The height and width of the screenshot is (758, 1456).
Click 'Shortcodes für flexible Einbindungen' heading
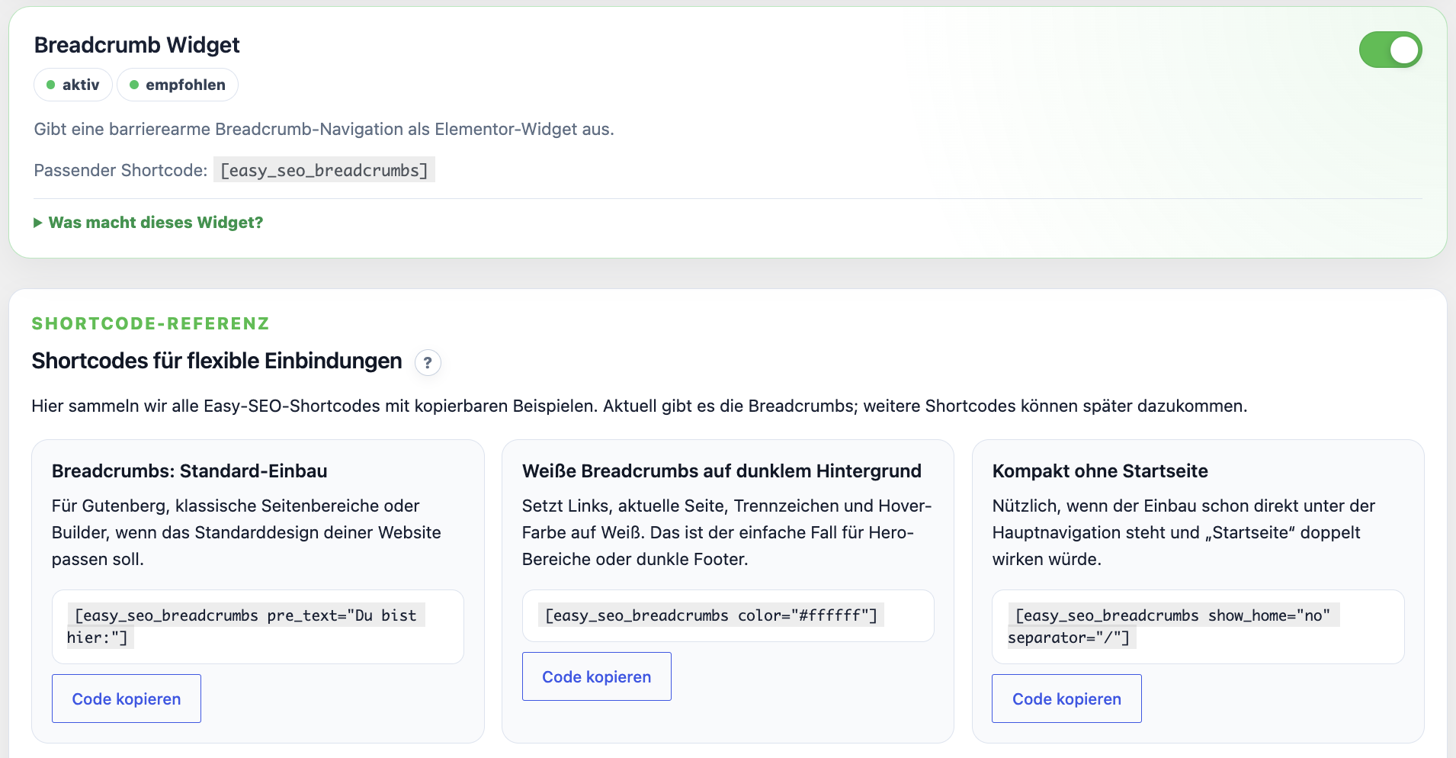pos(217,361)
